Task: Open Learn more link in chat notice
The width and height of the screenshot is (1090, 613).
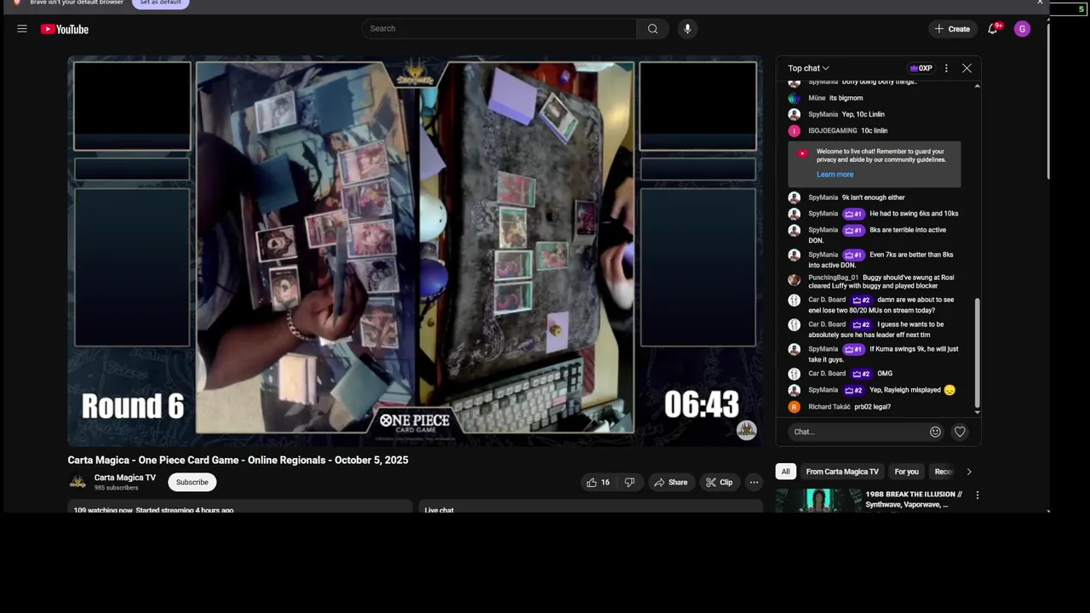Action: coord(835,175)
